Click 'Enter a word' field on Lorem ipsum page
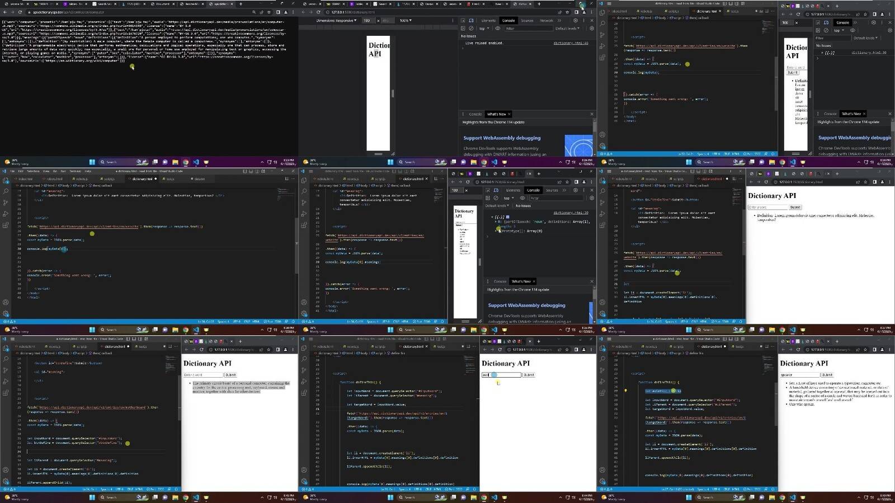Screen dimensions: 895x503 tap(767, 207)
